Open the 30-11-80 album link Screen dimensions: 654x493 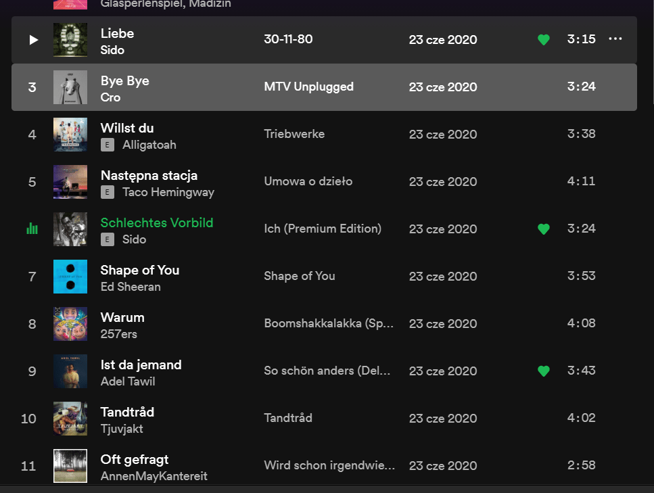[288, 39]
